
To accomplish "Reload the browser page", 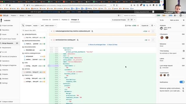I will pos(7,5).
